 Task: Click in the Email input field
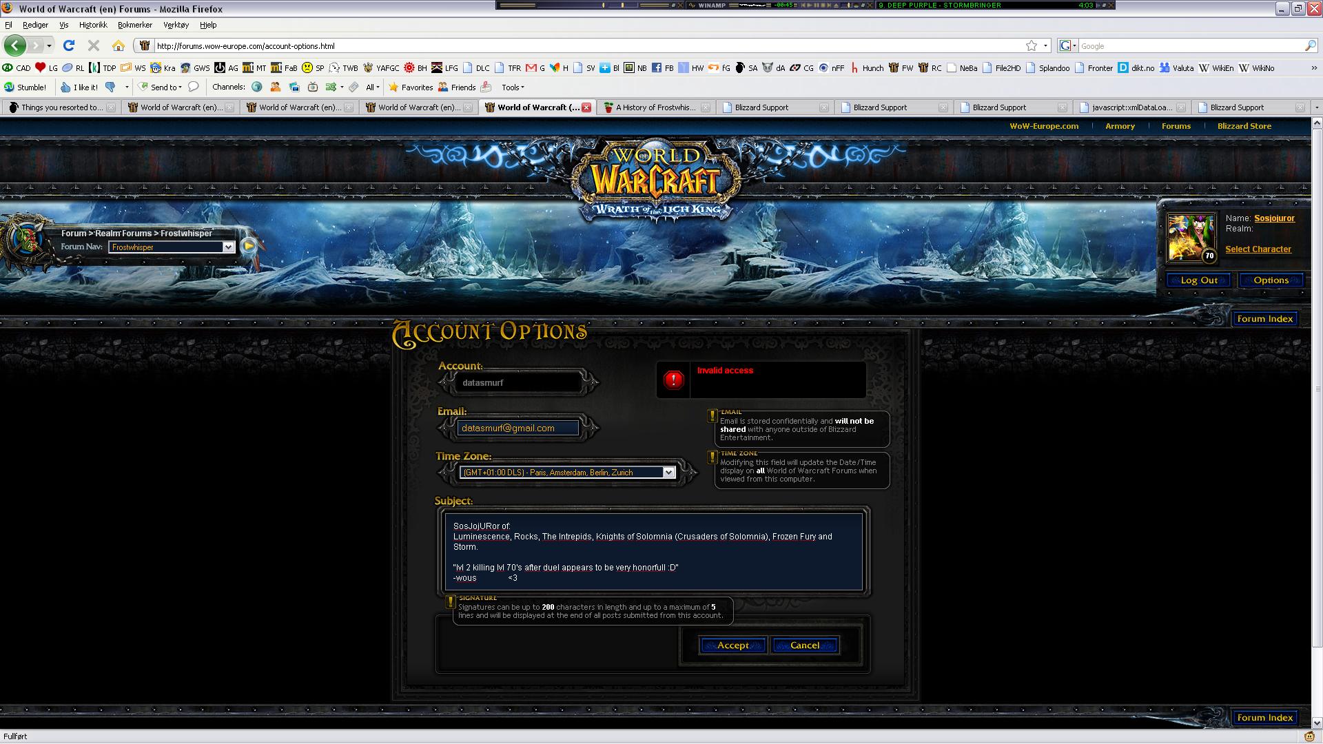(x=517, y=428)
